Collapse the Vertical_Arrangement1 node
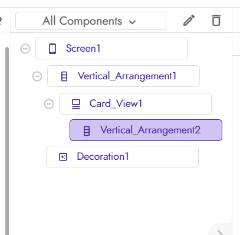240x235 pixels. pos(37,76)
